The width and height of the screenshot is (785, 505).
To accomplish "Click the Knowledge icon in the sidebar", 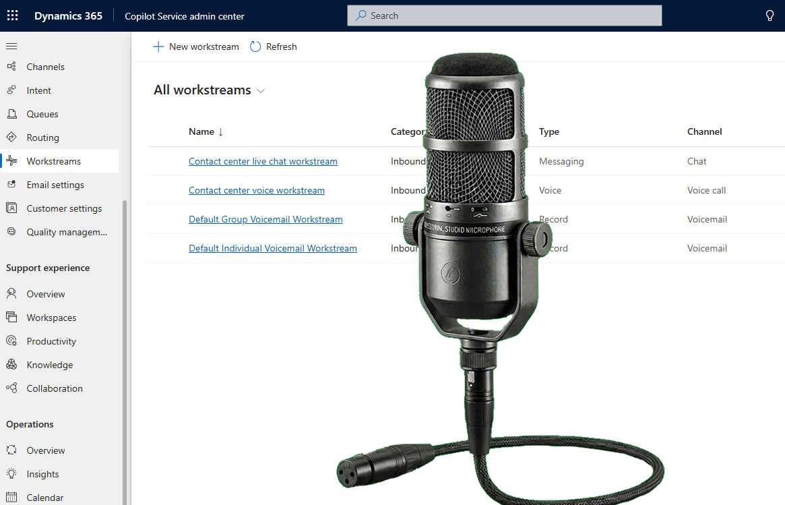I will click(11, 365).
